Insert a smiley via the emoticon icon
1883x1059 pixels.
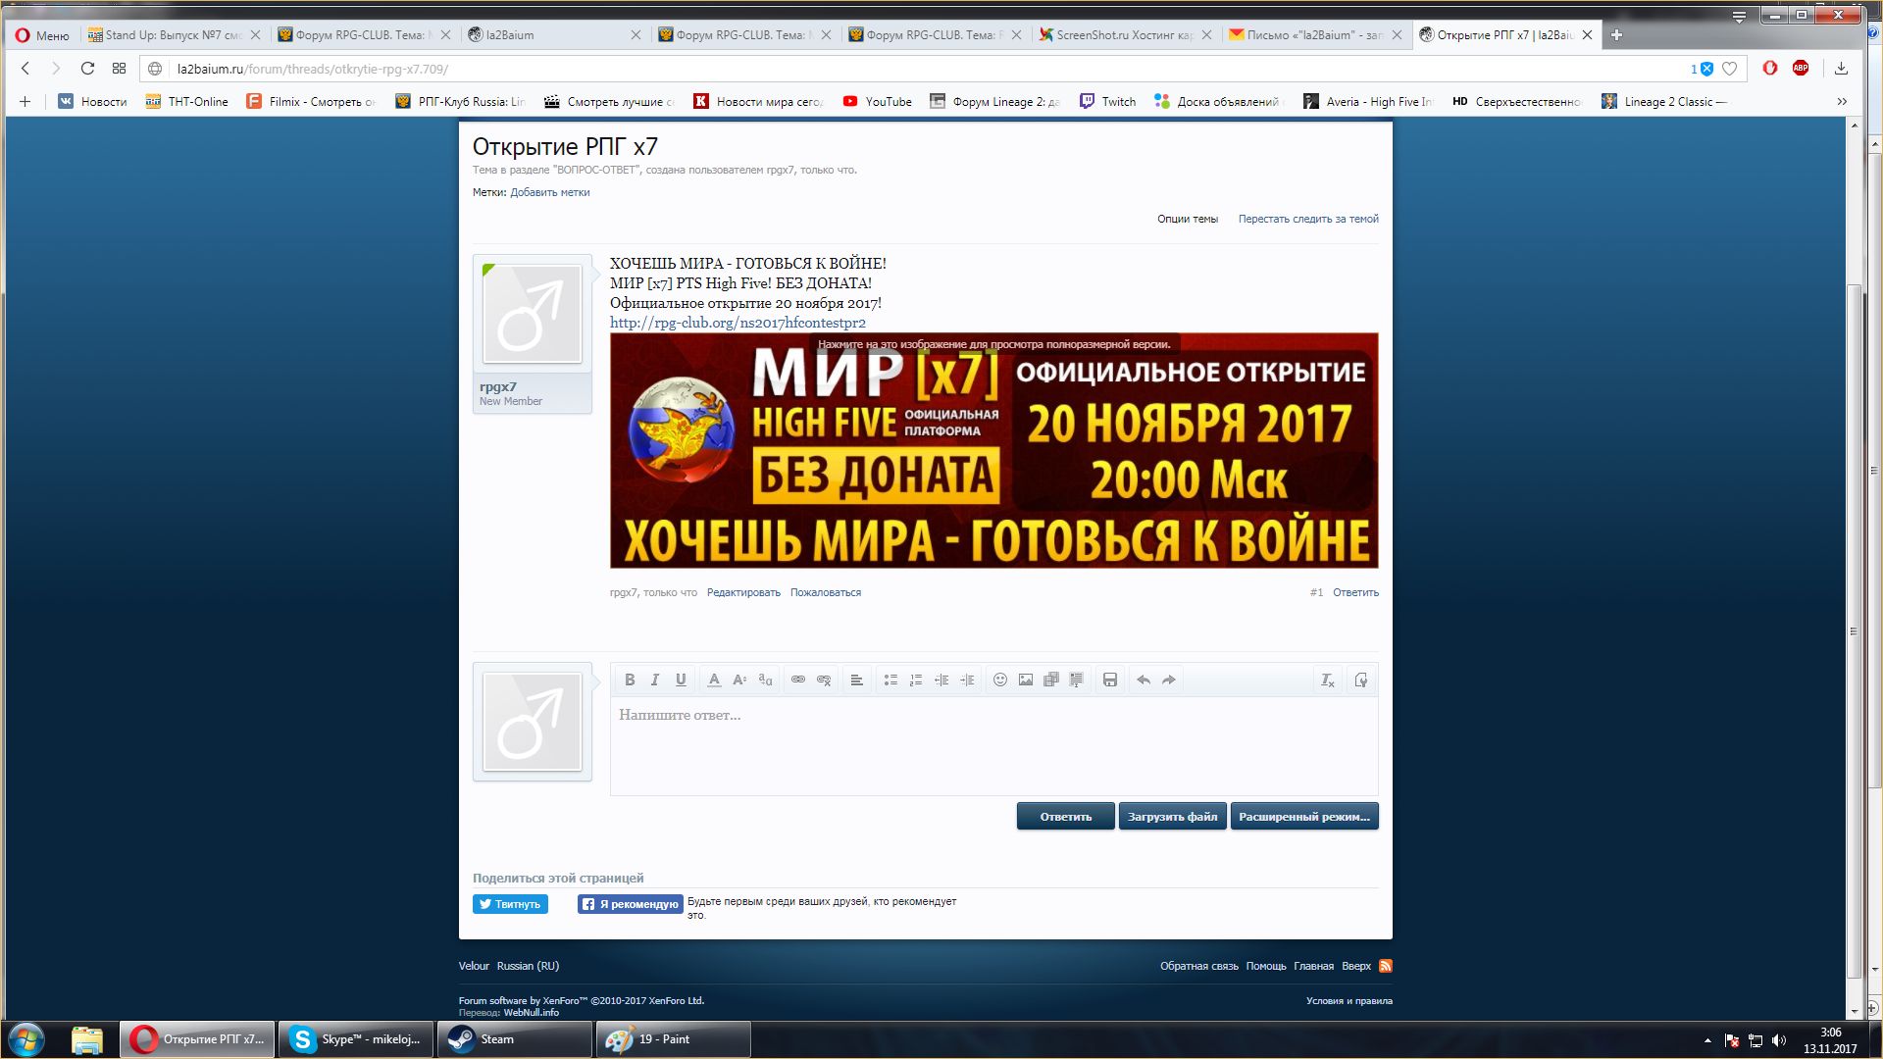tap(999, 680)
